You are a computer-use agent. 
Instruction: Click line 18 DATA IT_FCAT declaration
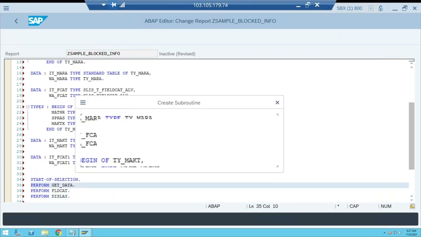(83, 90)
